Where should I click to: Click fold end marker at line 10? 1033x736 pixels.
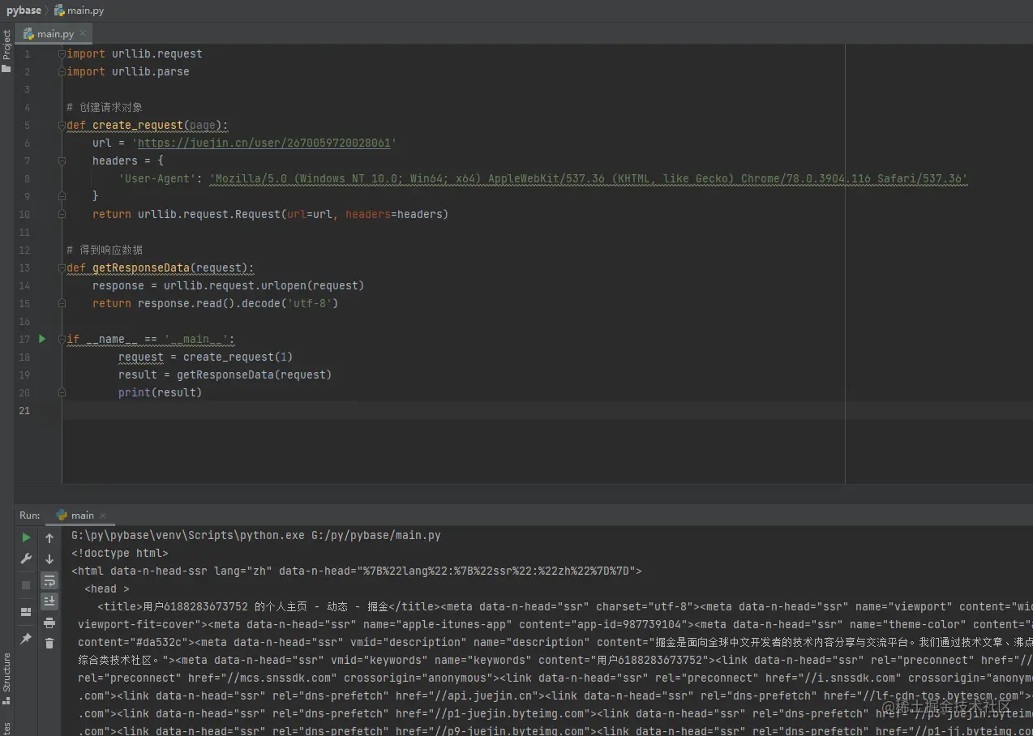(x=62, y=214)
